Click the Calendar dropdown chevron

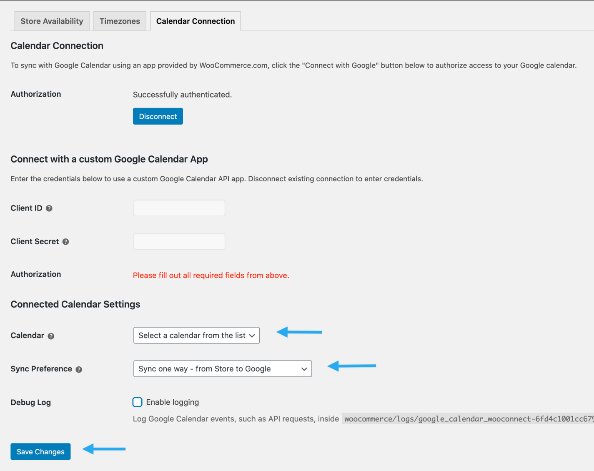click(252, 335)
